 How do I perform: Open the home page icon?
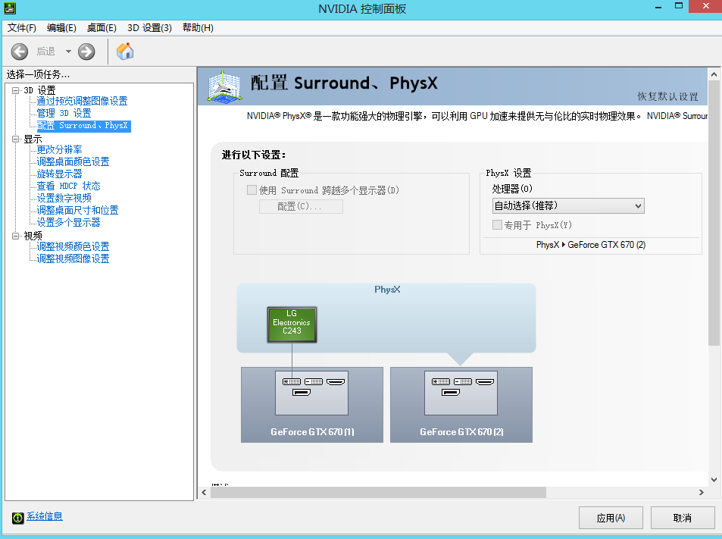(125, 51)
